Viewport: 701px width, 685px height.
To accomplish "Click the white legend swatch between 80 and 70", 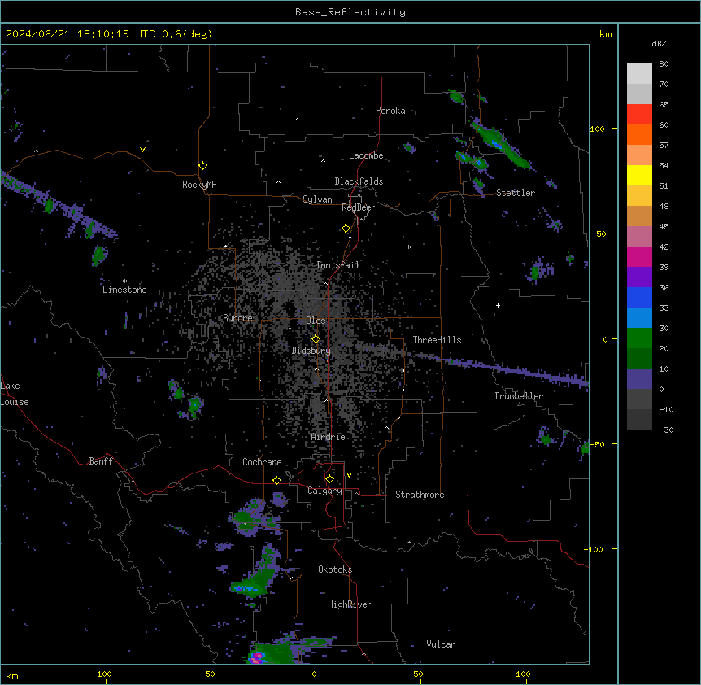I will (x=639, y=74).
